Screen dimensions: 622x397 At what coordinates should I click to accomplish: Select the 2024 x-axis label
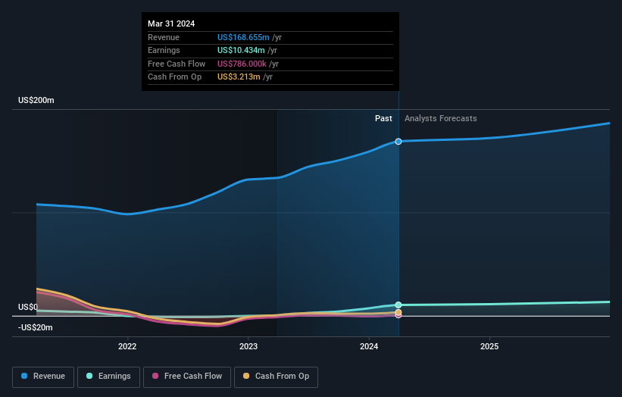pyautogui.click(x=369, y=346)
